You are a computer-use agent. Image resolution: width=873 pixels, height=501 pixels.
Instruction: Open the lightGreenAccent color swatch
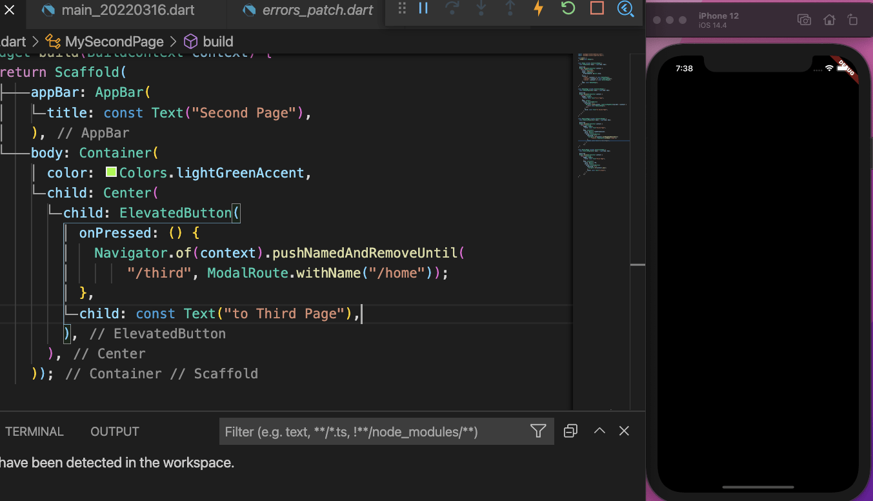111,172
